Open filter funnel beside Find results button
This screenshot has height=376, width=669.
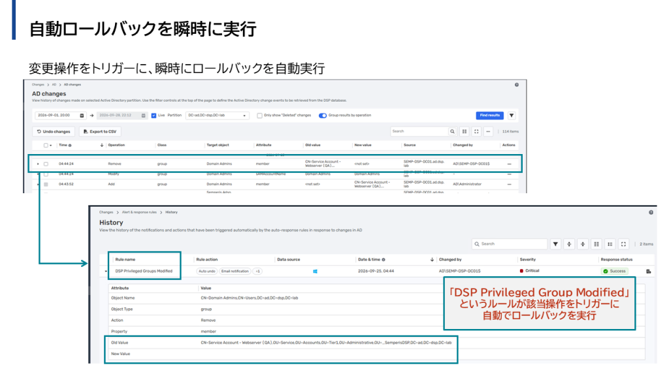pos(512,116)
